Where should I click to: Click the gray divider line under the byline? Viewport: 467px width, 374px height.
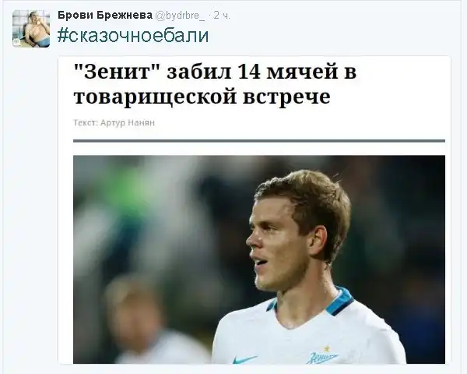(259, 141)
